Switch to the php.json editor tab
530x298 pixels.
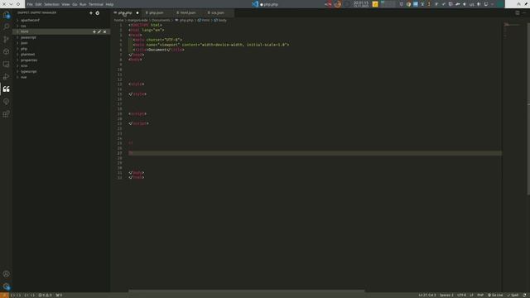(157, 13)
